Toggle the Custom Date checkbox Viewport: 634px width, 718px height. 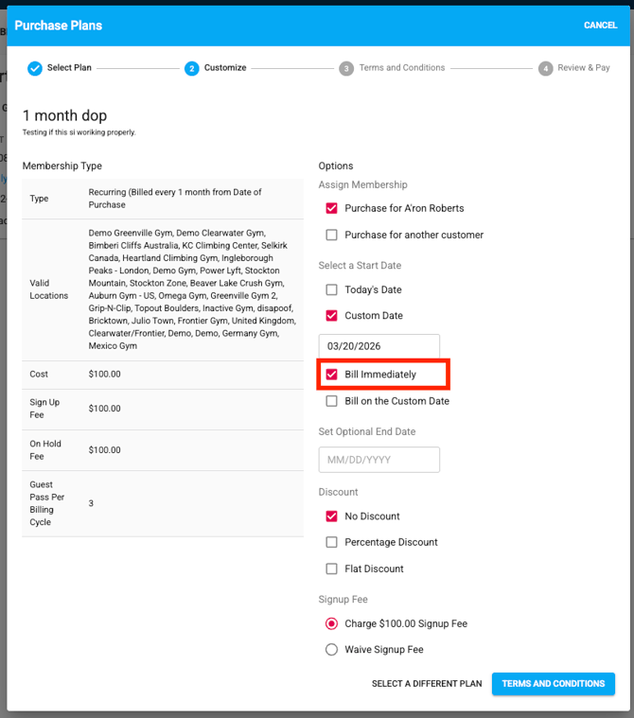pyautogui.click(x=331, y=316)
